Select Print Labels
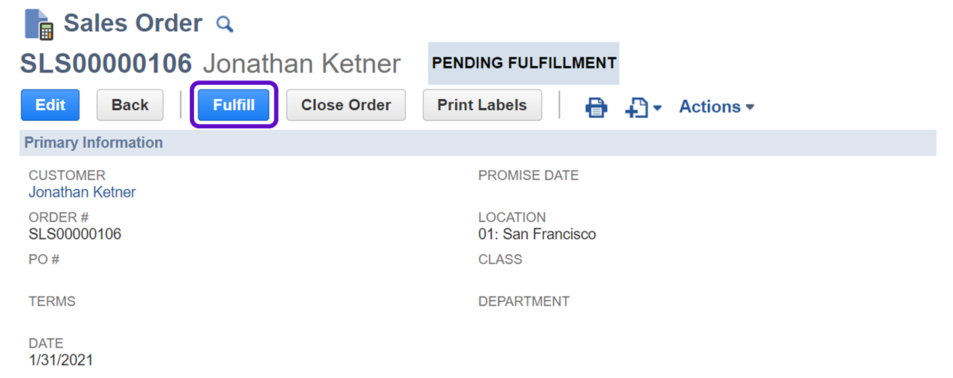This screenshot has height=378, width=953. pyautogui.click(x=482, y=105)
